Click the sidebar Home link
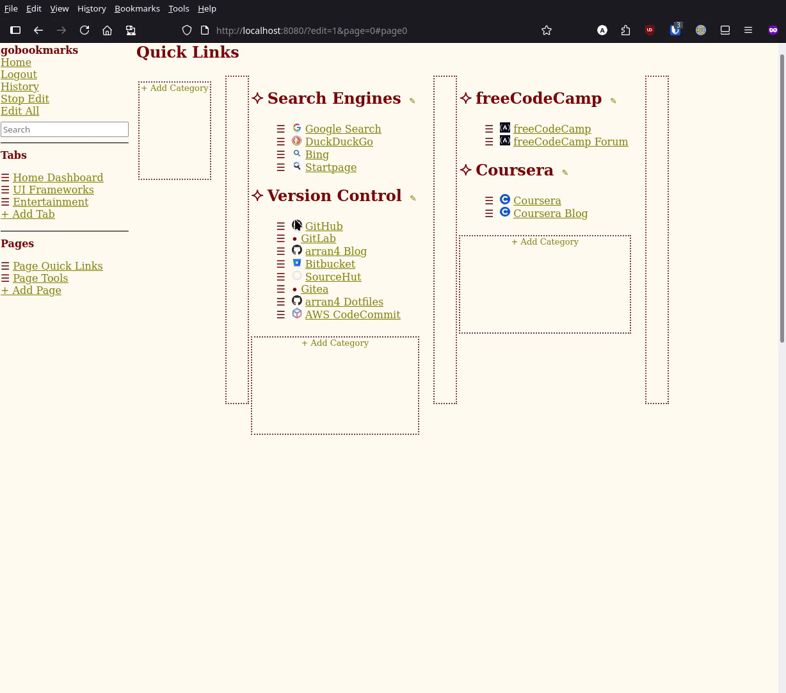 tap(16, 62)
